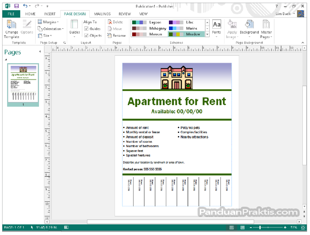The image size is (310, 235).
Task: Toggle the Objects checkbox under Align To
Action: click(x=87, y=35)
